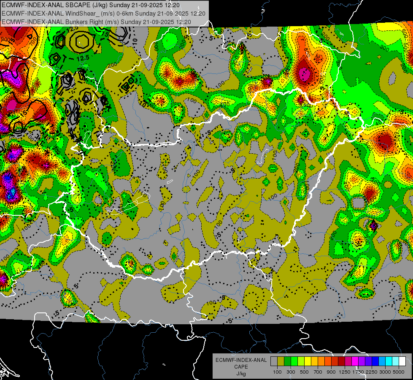Click the magenta swatch in the legend
The image size is (413, 380).
pos(355,361)
